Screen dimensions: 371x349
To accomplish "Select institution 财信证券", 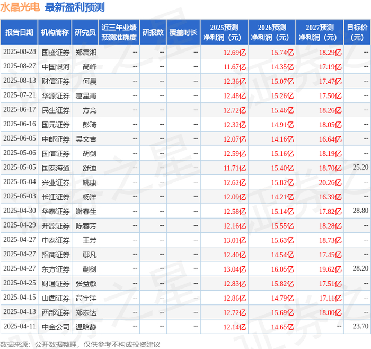I will coord(56,81).
